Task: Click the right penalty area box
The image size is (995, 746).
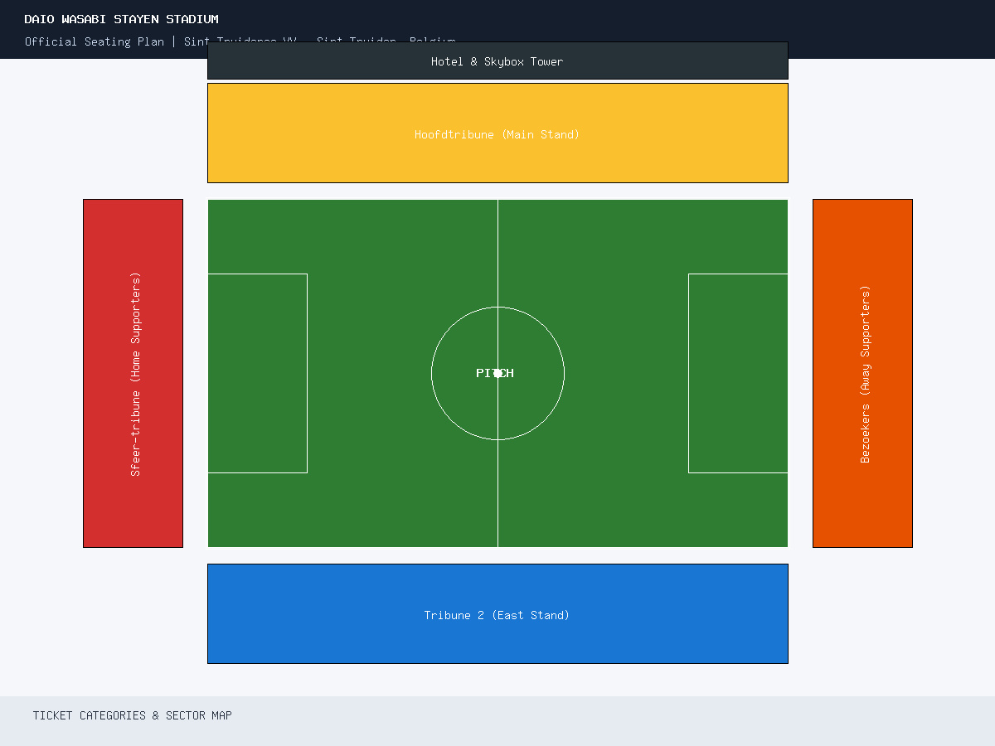Action: (x=738, y=373)
